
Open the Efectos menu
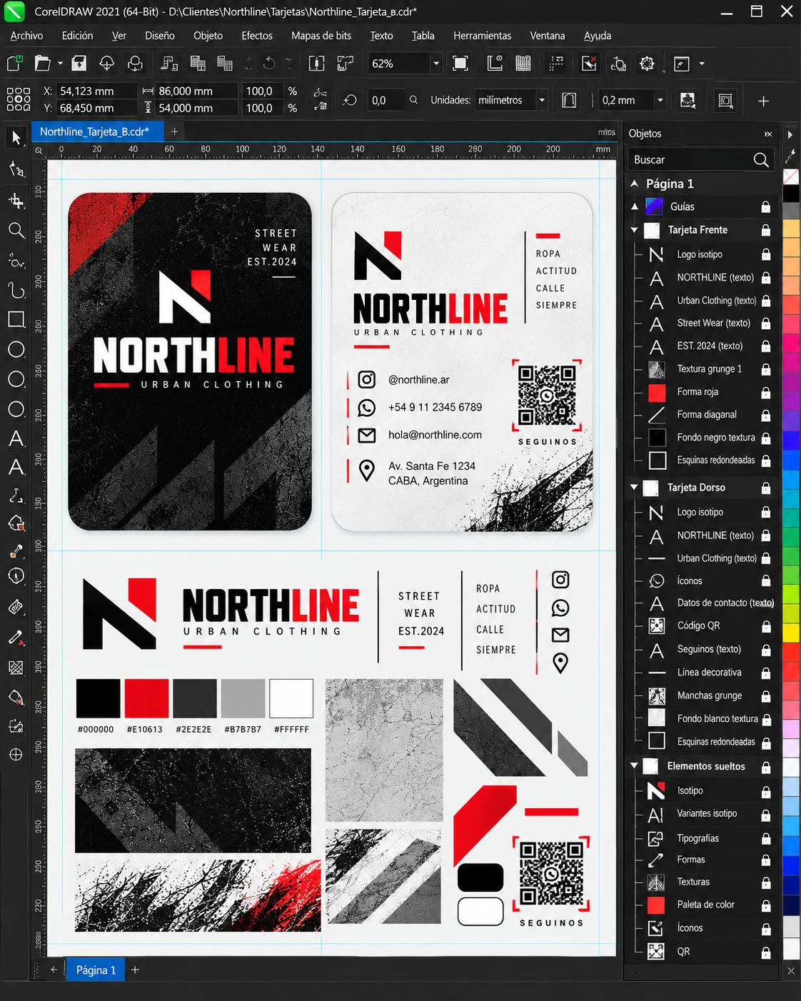tap(257, 36)
